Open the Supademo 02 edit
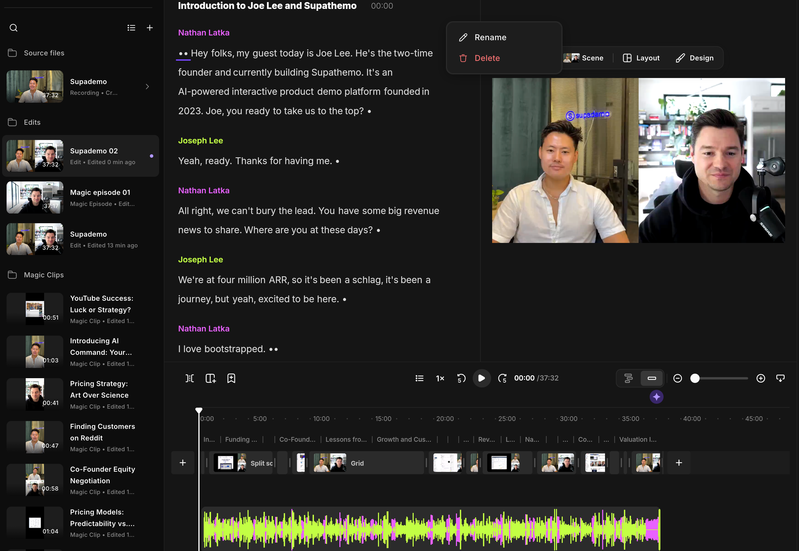 [x=80, y=156]
